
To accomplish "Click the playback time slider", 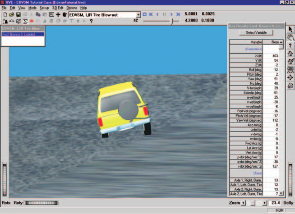I will click(161, 21).
